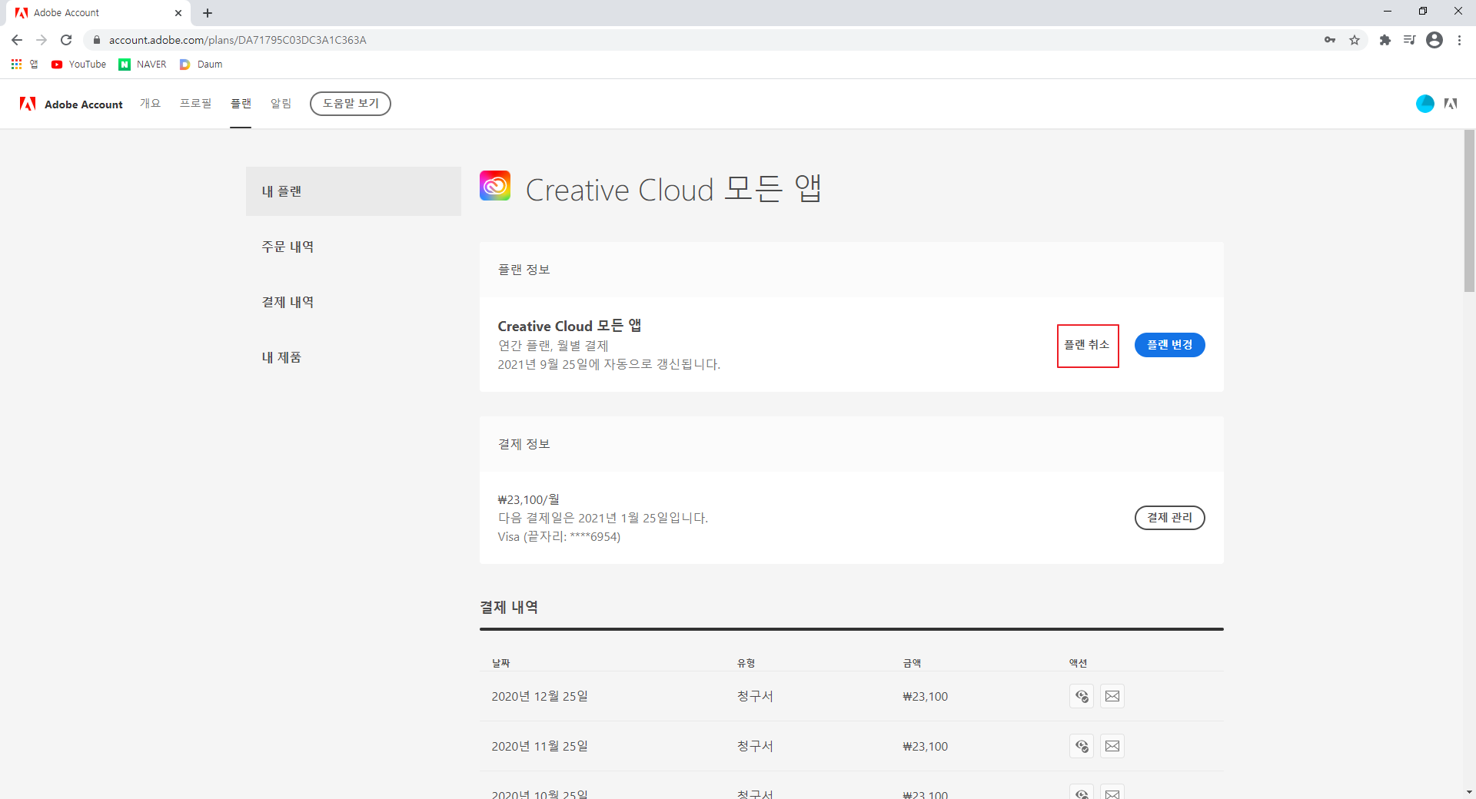This screenshot has height=799, width=1476.
Task: Click the 2020년 12월 25일 date cell
Action: tap(540, 696)
